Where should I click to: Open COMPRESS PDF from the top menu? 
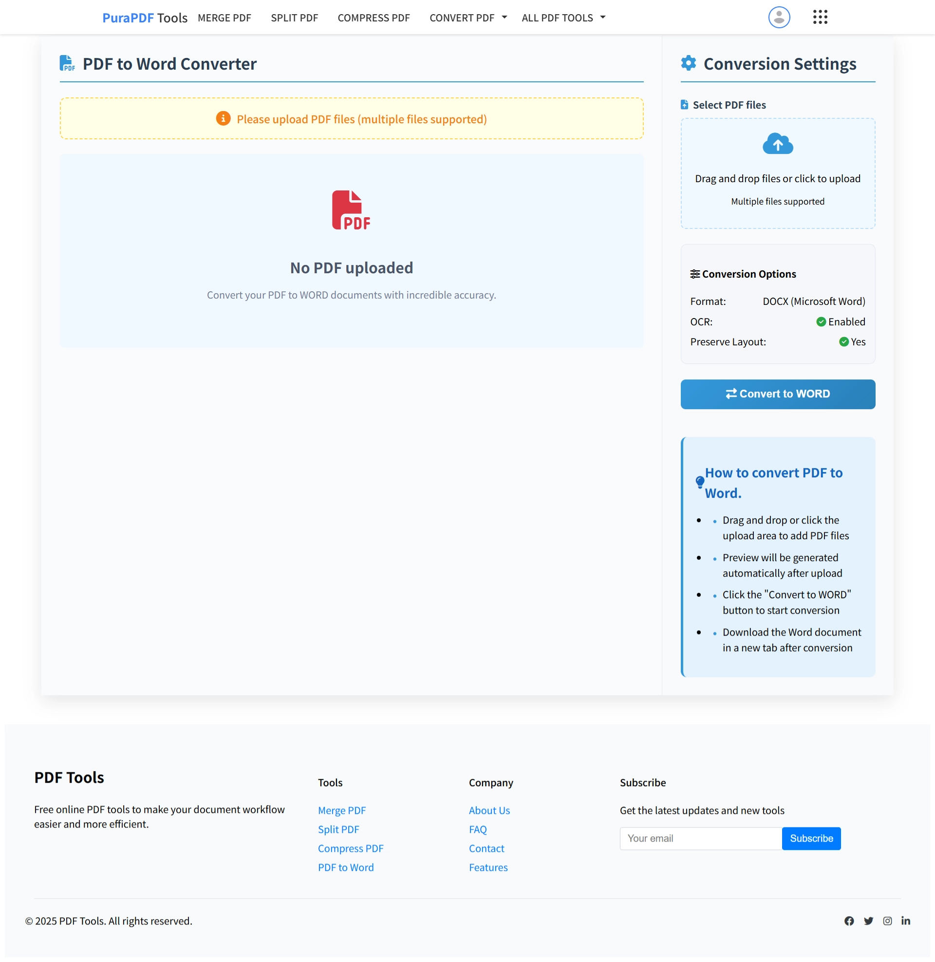point(373,17)
